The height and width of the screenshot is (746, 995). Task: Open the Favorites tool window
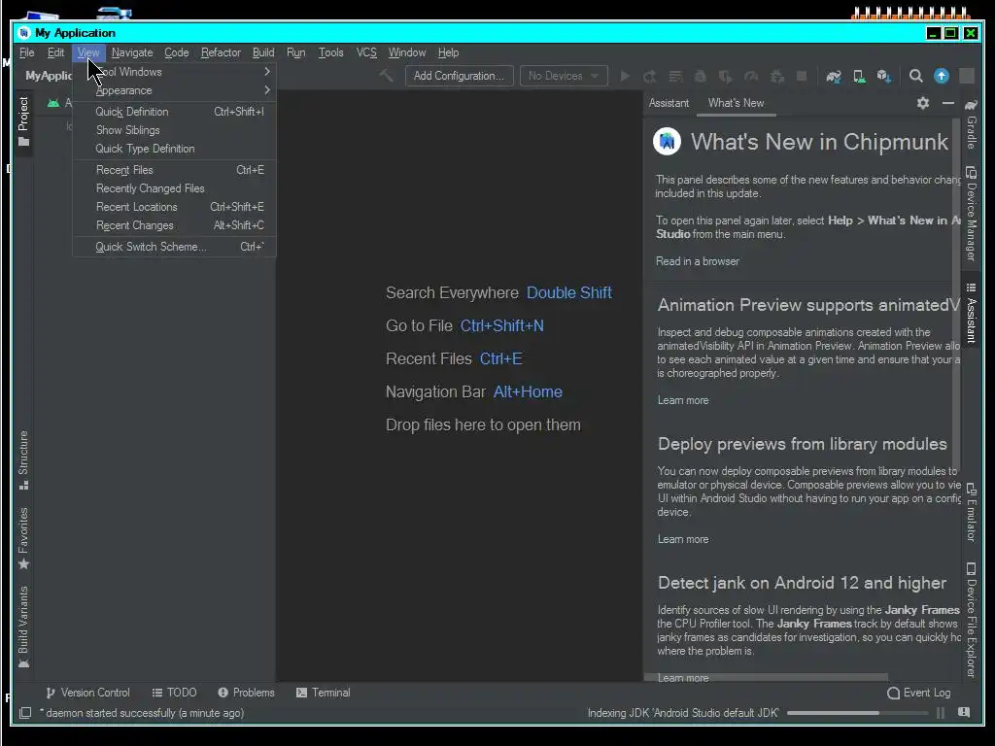point(23,538)
